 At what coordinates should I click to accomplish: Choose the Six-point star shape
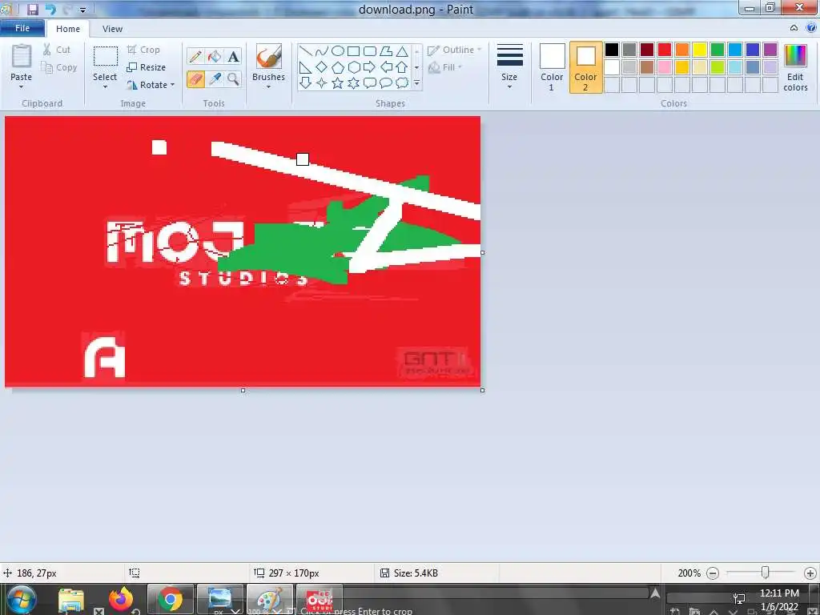coord(353,82)
